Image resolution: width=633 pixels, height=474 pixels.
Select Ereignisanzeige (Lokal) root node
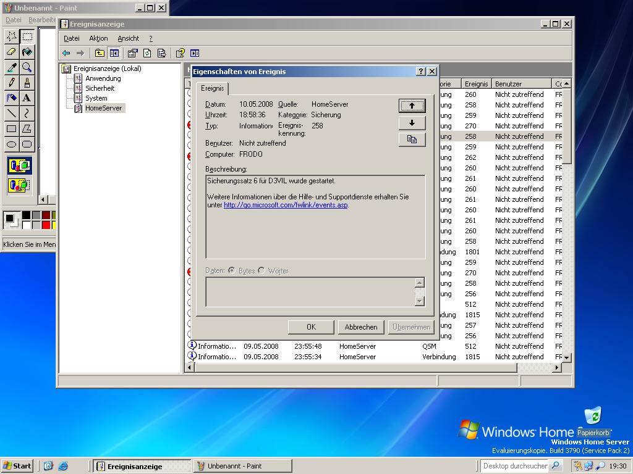[x=107, y=69]
